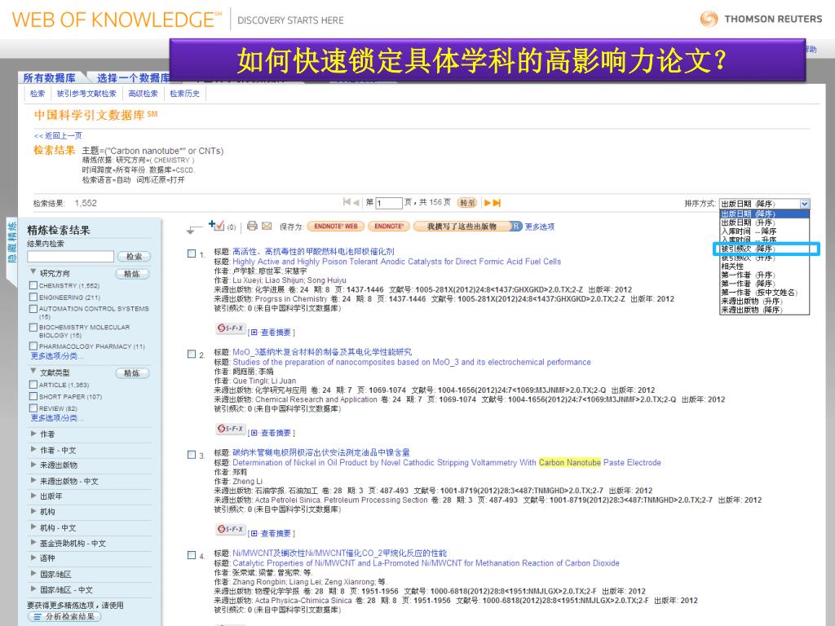Expand abstract plus icon for result 1
This screenshot has height=626, width=835.
(254, 333)
